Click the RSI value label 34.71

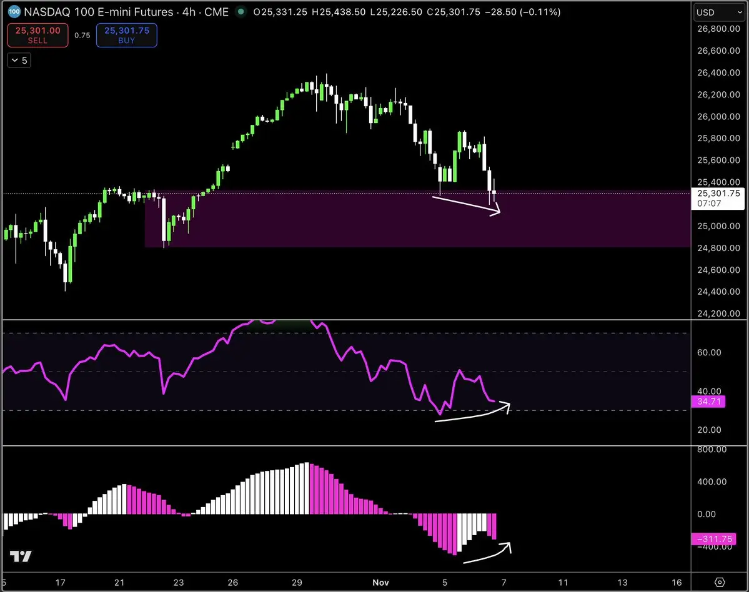pyautogui.click(x=708, y=402)
